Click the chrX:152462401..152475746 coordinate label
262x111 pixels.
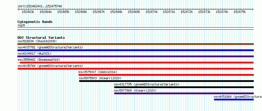(x=40, y=6)
